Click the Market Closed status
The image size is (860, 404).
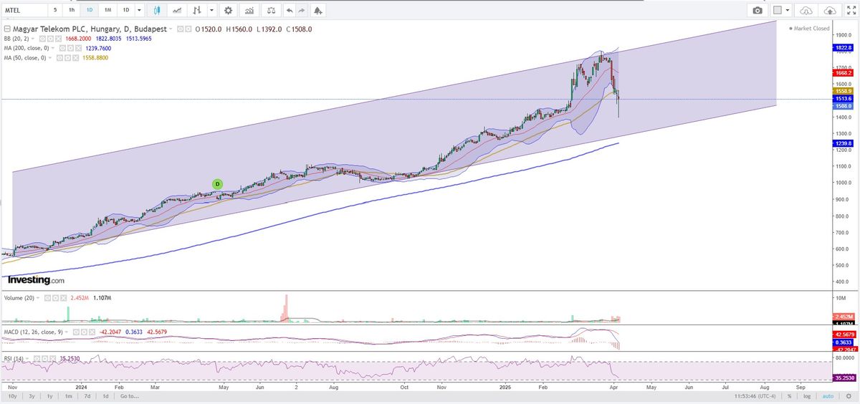tap(811, 29)
